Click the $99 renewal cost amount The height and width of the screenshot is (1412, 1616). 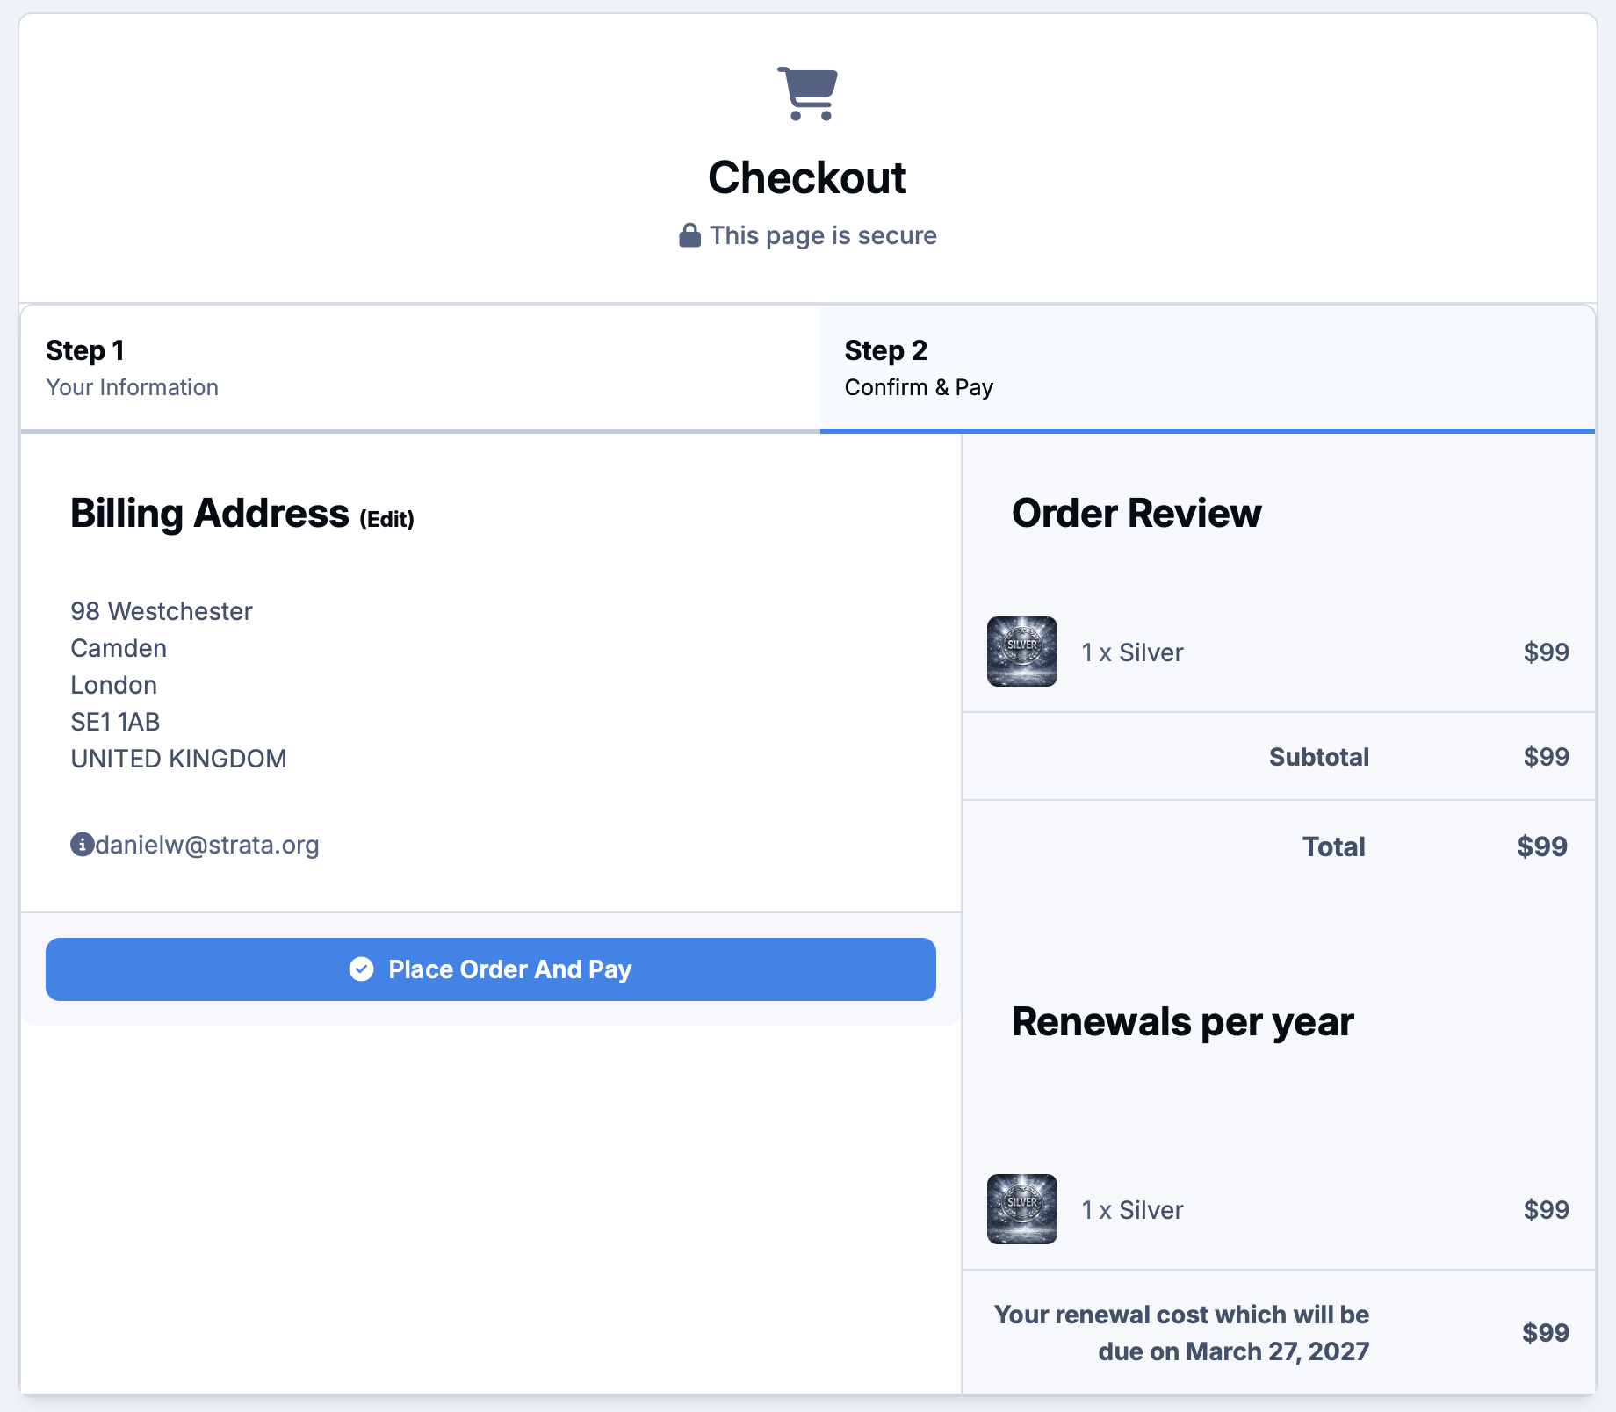tap(1546, 1333)
